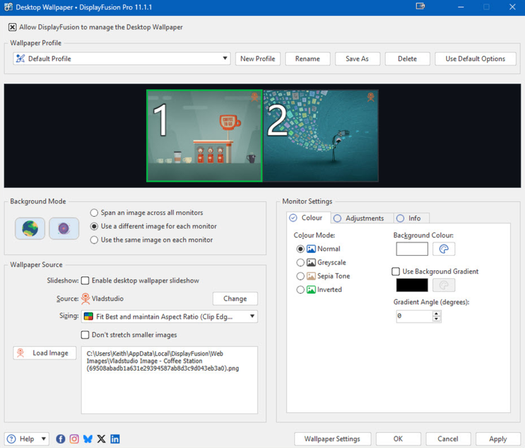Expand the Default Profile dropdown
This screenshot has width=525, height=448.
tap(225, 59)
